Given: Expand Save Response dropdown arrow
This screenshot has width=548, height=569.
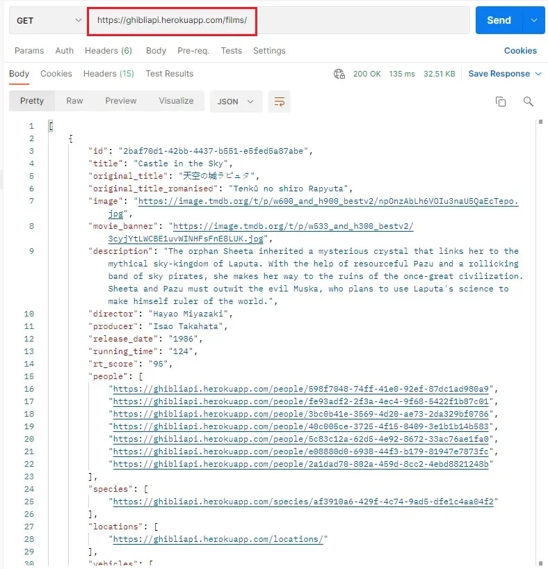Looking at the screenshot, I should [538, 74].
